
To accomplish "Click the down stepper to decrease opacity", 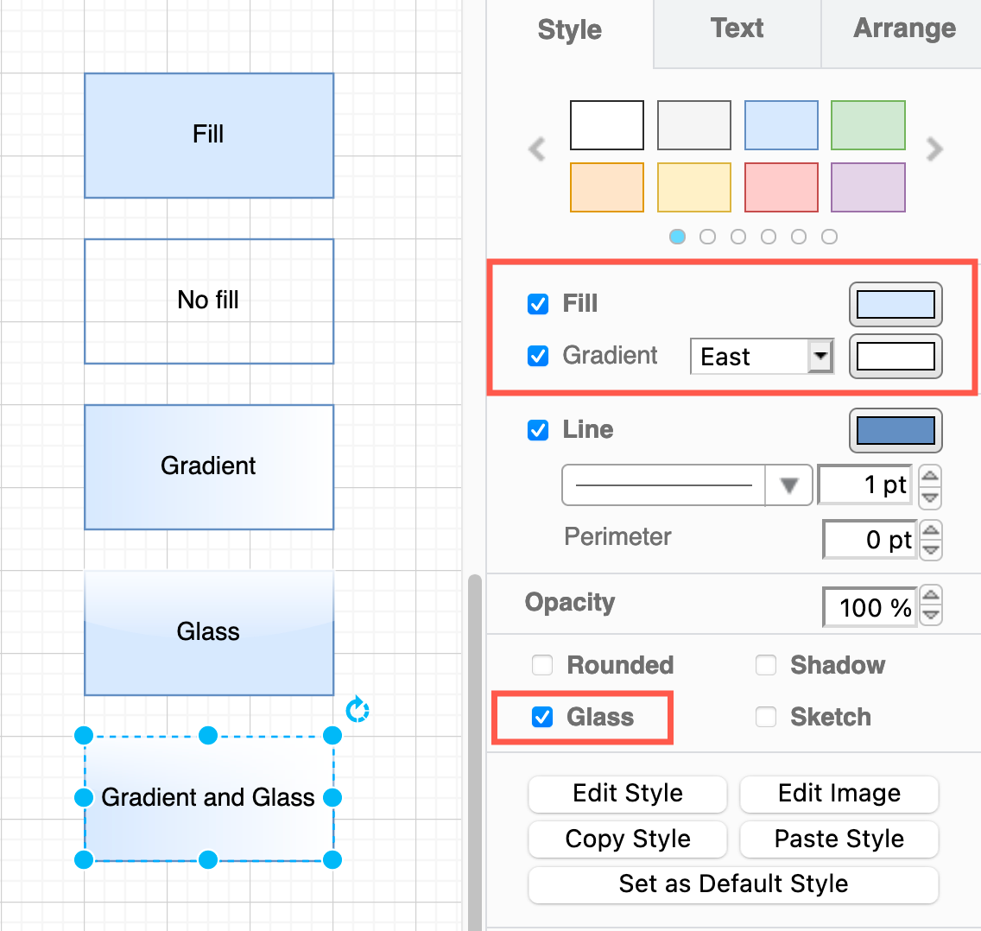I will point(931,614).
